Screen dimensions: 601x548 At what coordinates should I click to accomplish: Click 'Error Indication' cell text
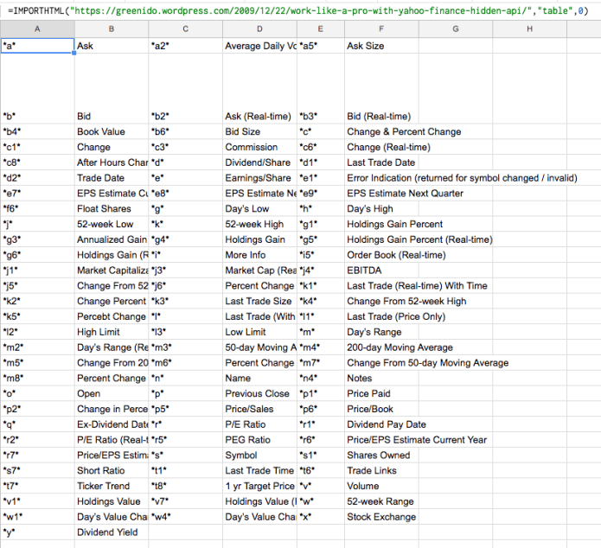click(x=462, y=178)
